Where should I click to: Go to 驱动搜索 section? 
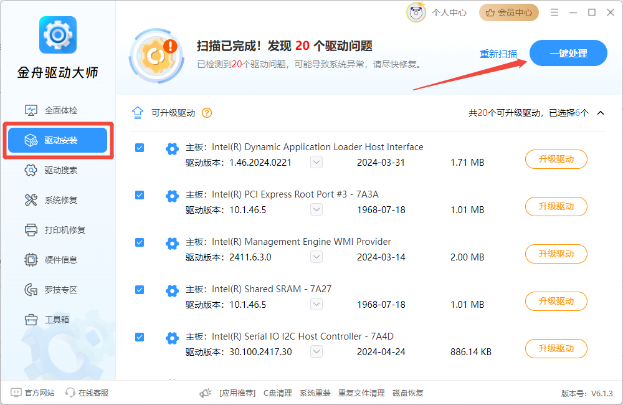(x=57, y=170)
